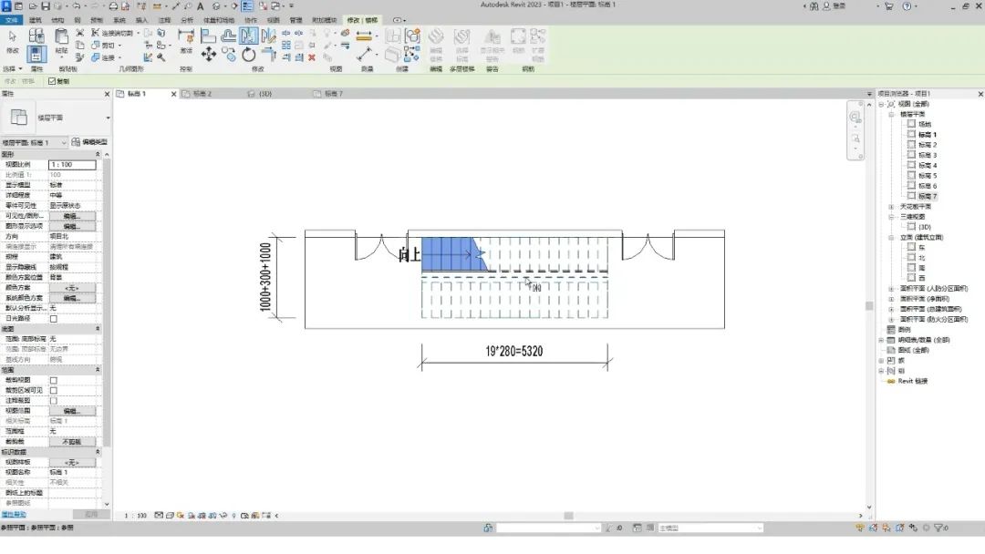Collapse the 三维视图 node in project browser
Image resolution: width=985 pixels, height=554 pixels.
tap(891, 217)
